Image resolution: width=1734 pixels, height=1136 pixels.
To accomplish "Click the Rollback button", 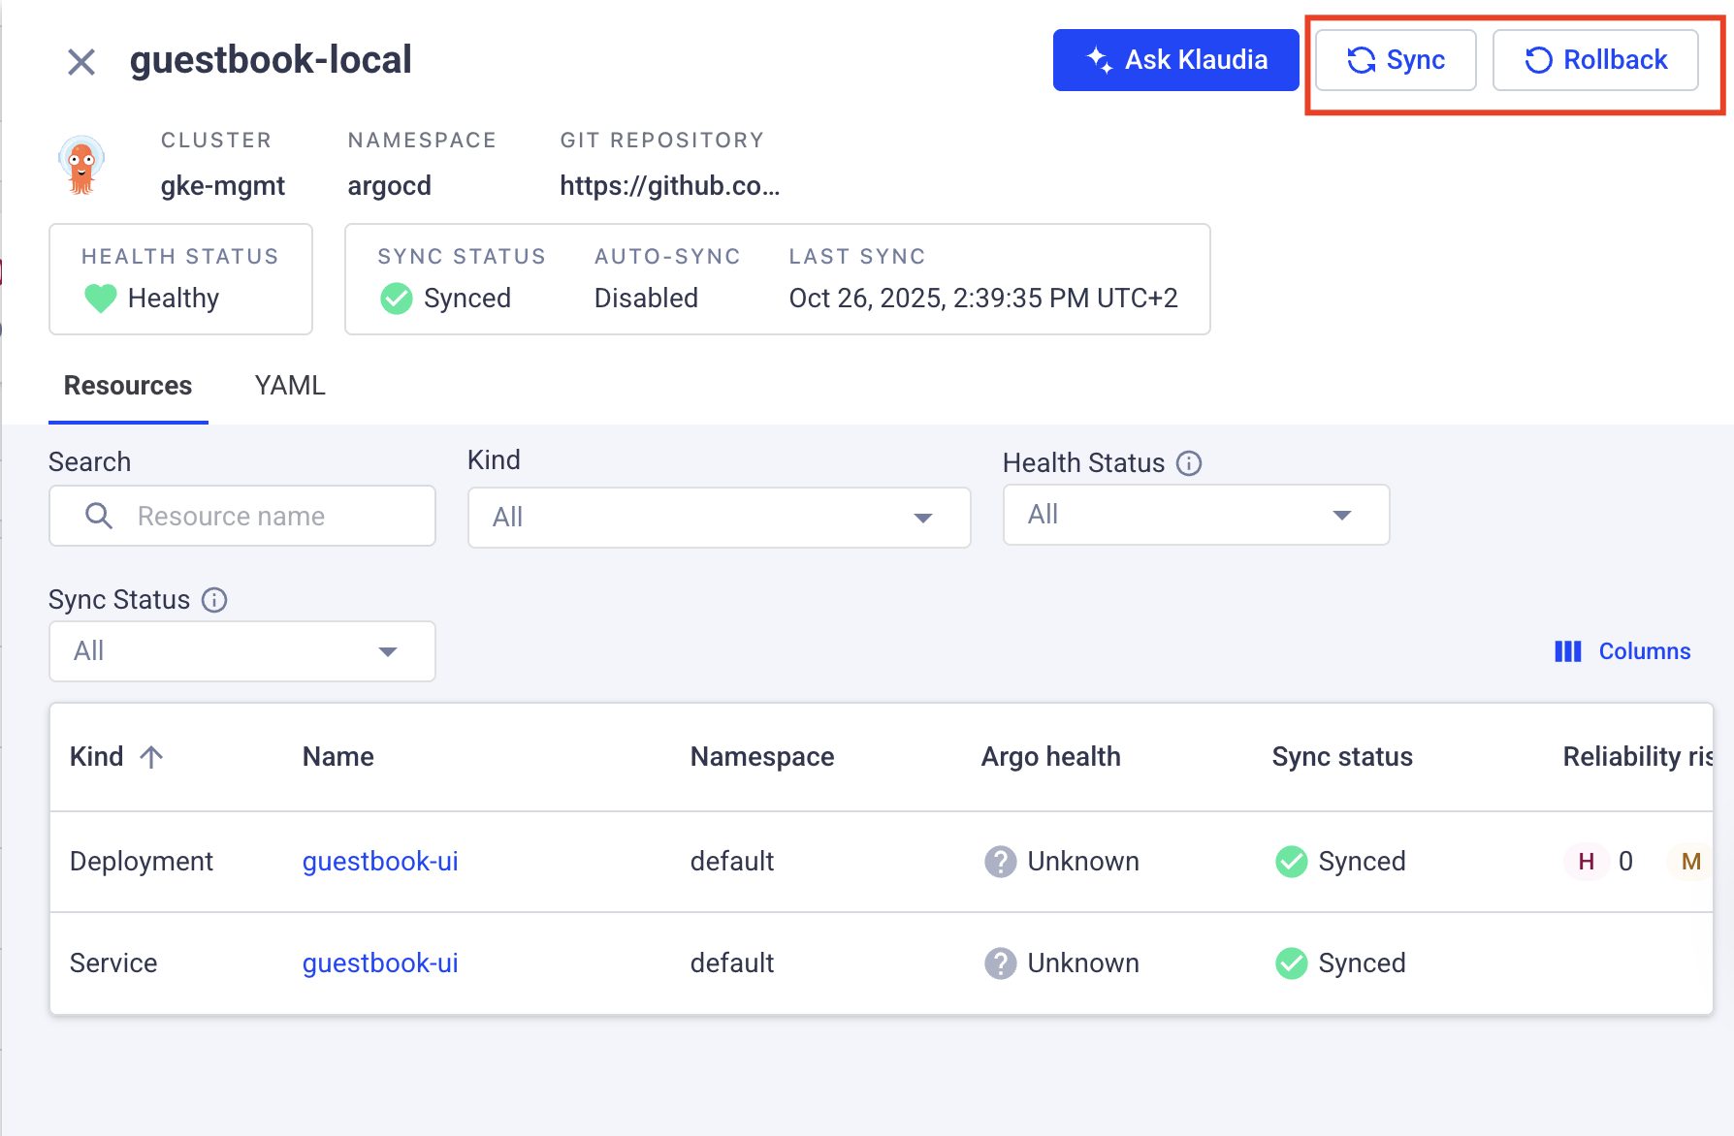I will [1594, 60].
